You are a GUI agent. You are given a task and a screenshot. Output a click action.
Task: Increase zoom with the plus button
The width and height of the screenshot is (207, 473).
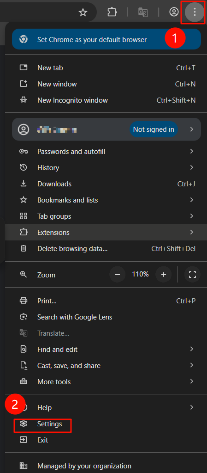(164, 275)
